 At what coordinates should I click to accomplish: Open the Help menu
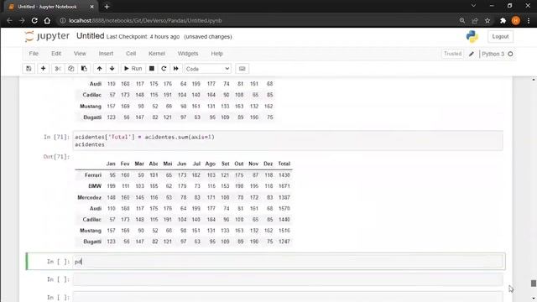tap(216, 54)
